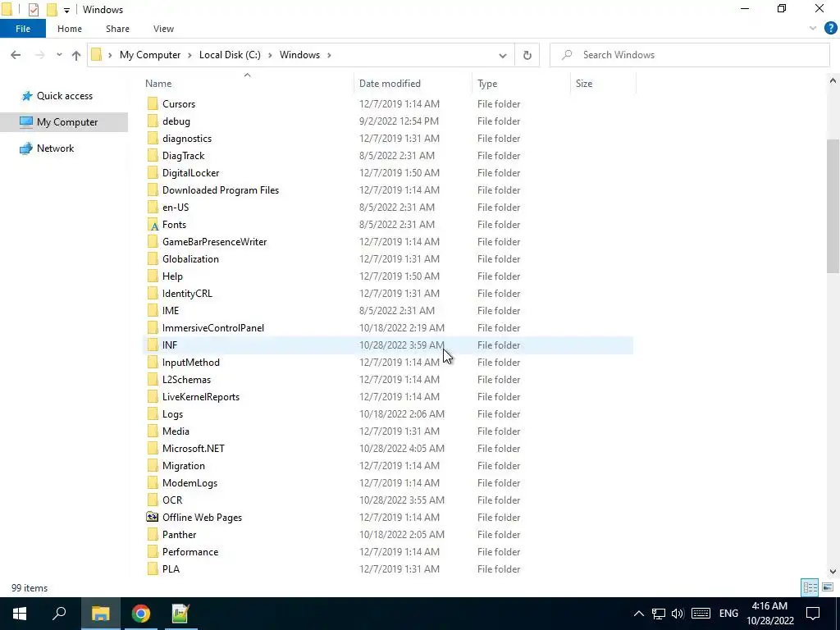The height and width of the screenshot is (630, 840).
Task: Select the Globalization folder name
Action: (190, 259)
